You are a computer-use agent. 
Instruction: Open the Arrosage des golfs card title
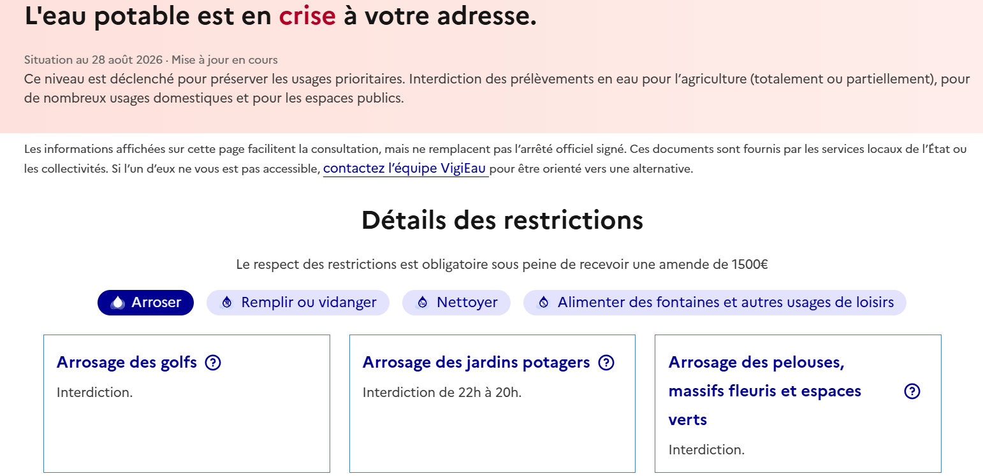127,363
